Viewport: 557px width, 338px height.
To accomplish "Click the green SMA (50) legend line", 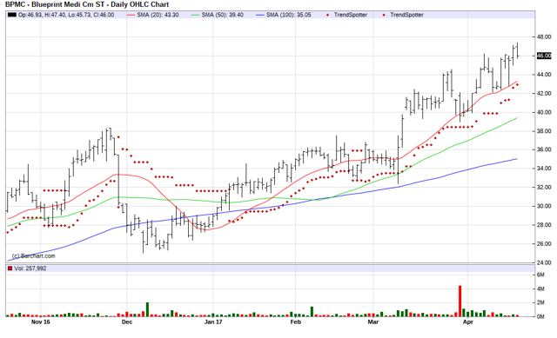I will tap(196, 15).
